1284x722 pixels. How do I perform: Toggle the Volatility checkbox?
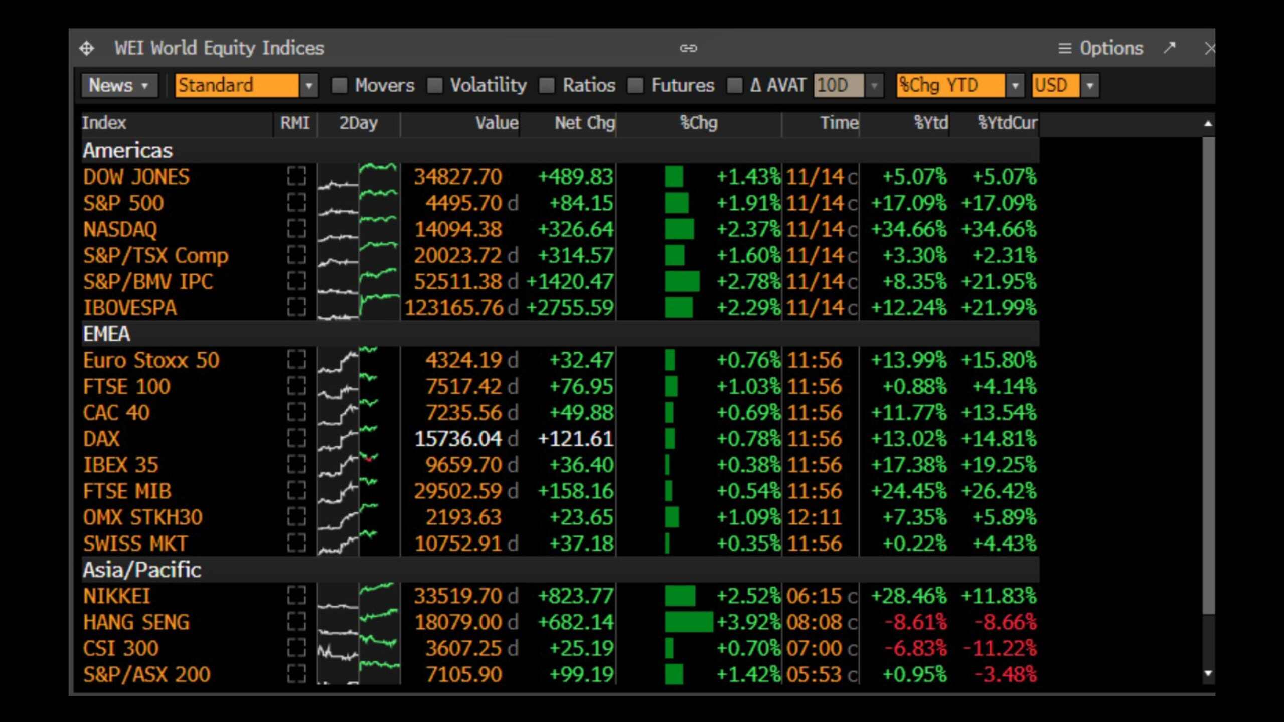[435, 85]
